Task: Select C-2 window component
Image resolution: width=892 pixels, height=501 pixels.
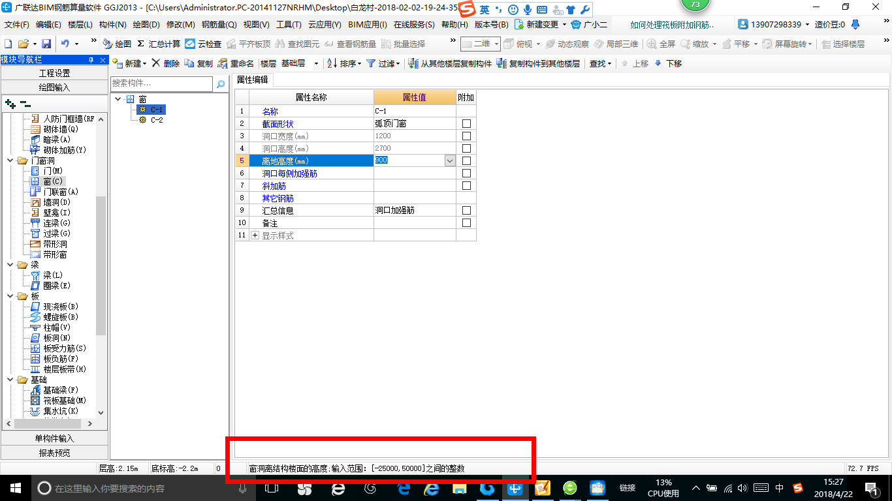Action: click(157, 120)
